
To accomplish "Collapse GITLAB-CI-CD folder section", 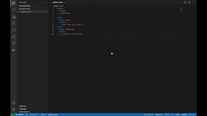I will 33,9.
